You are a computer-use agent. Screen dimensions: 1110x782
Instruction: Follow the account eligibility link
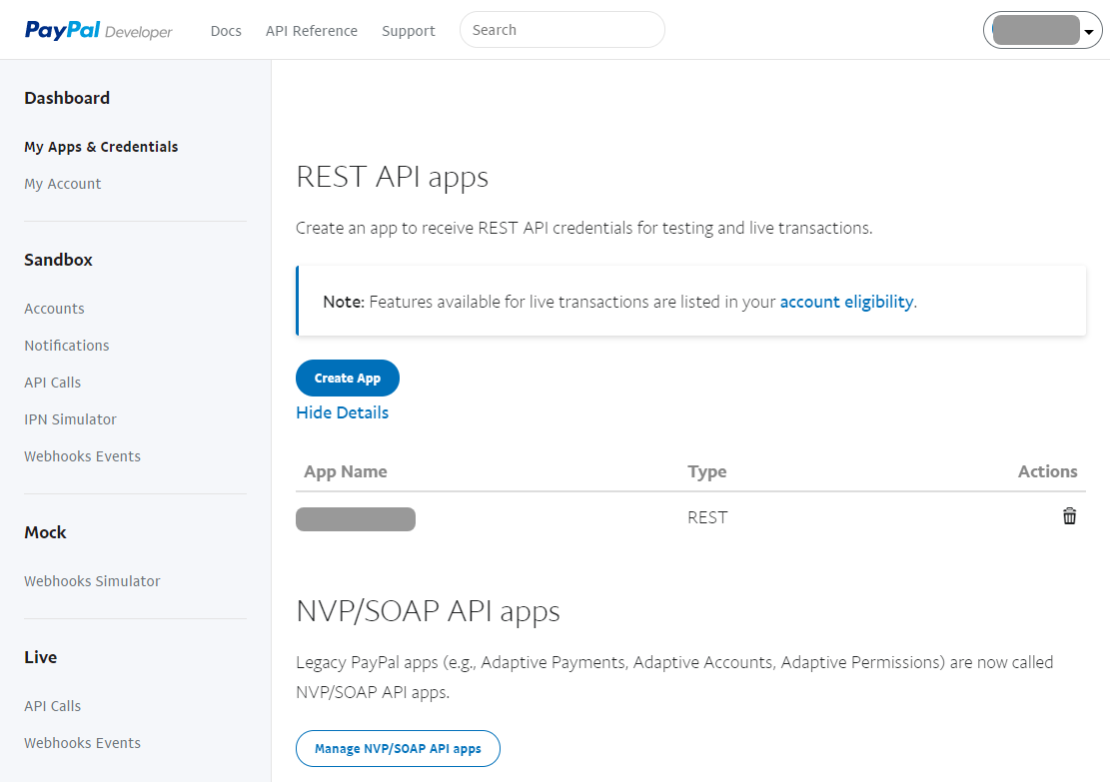click(846, 302)
